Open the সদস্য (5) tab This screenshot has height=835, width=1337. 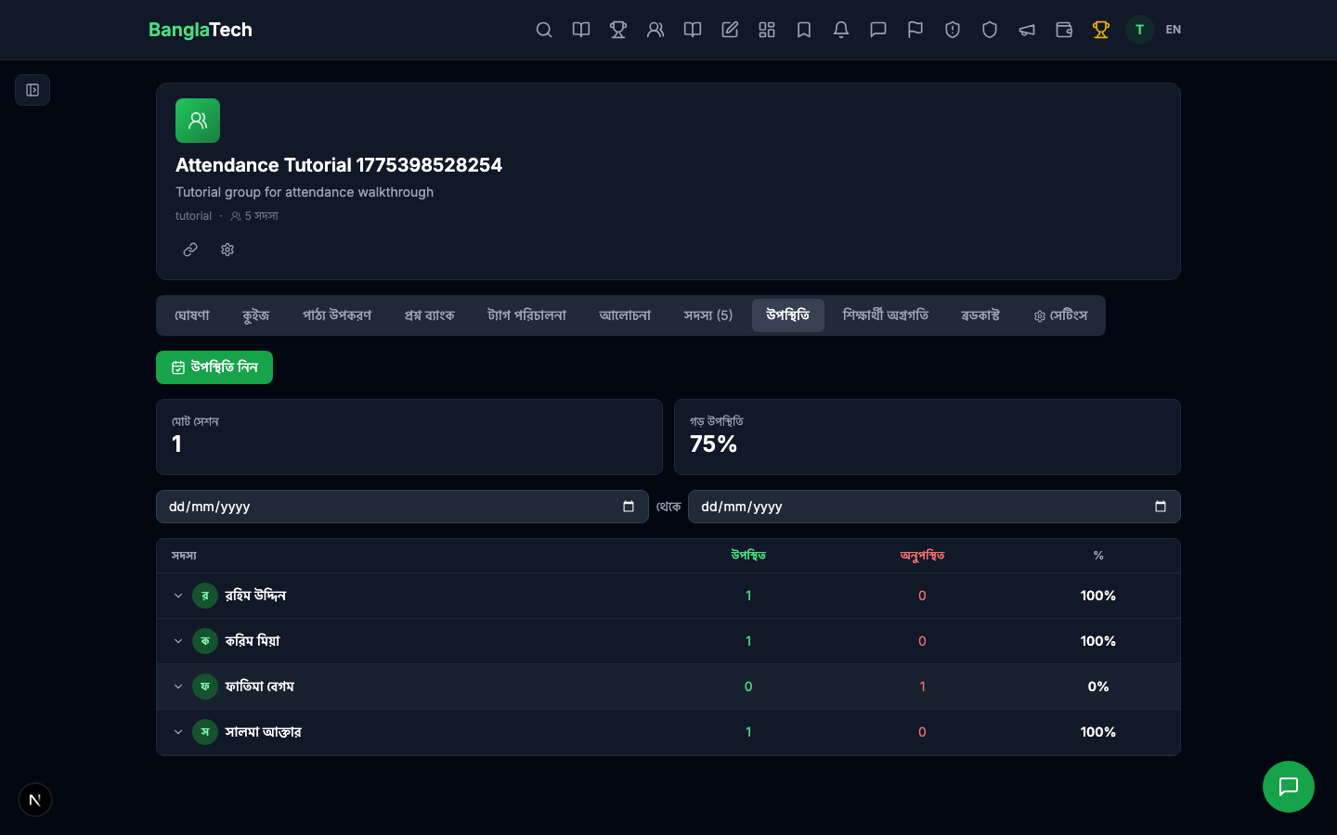click(x=707, y=315)
